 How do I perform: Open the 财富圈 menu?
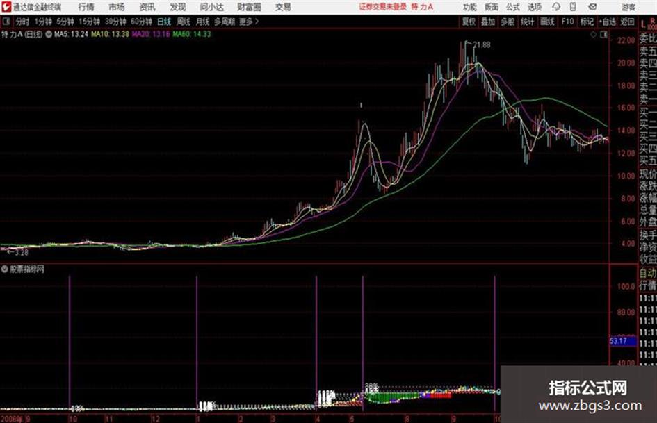(x=249, y=7)
